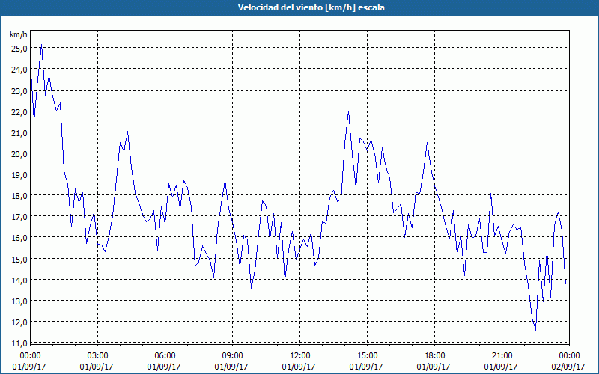Click the 01/09/17 date under 03:00
599x374 pixels.
pyautogui.click(x=97, y=367)
